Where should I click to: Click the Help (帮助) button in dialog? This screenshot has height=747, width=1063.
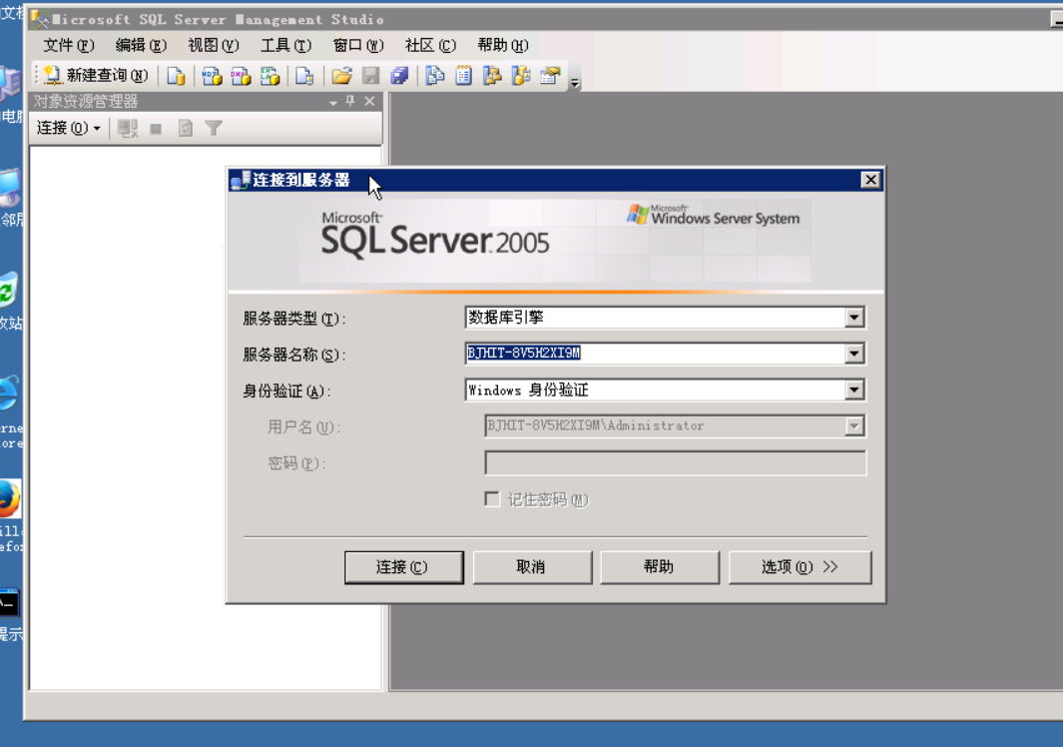[660, 567]
